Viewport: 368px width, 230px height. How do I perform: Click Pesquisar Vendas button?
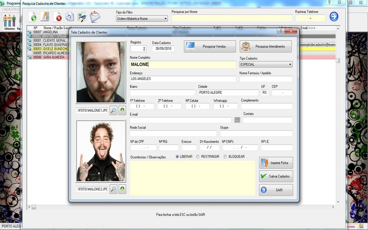(x=210, y=46)
